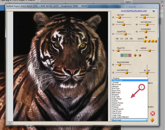The height and width of the screenshot is (130, 165).
Task: Select SAVE USER PRESET entry
Action: click(120, 117)
